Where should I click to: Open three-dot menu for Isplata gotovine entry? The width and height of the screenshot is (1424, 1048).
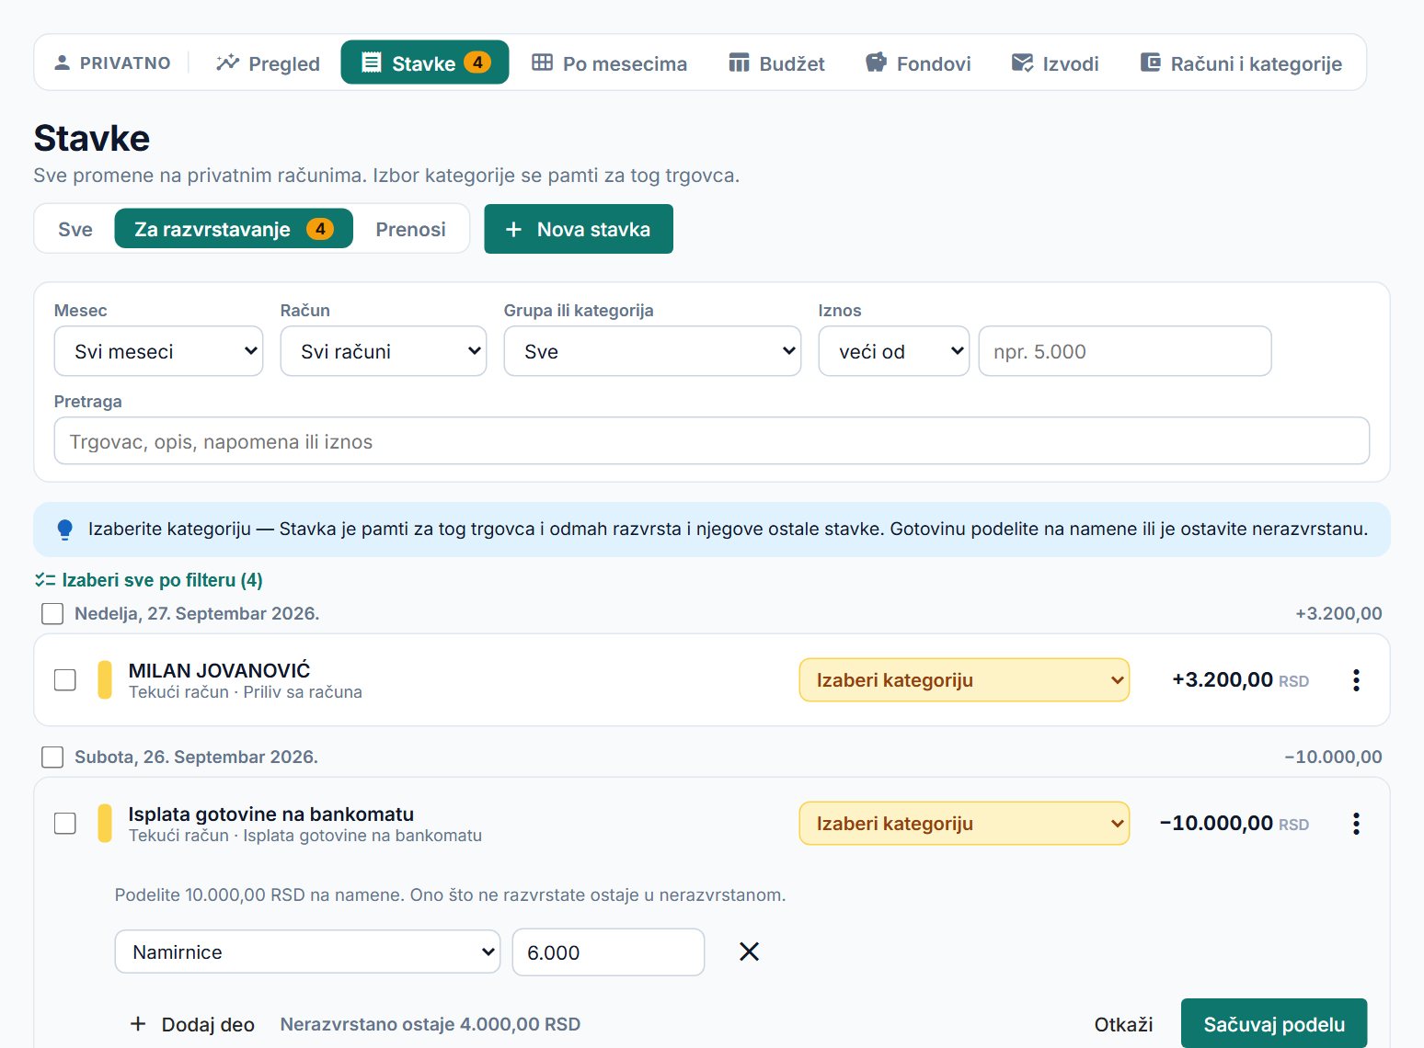coord(1356,824)
